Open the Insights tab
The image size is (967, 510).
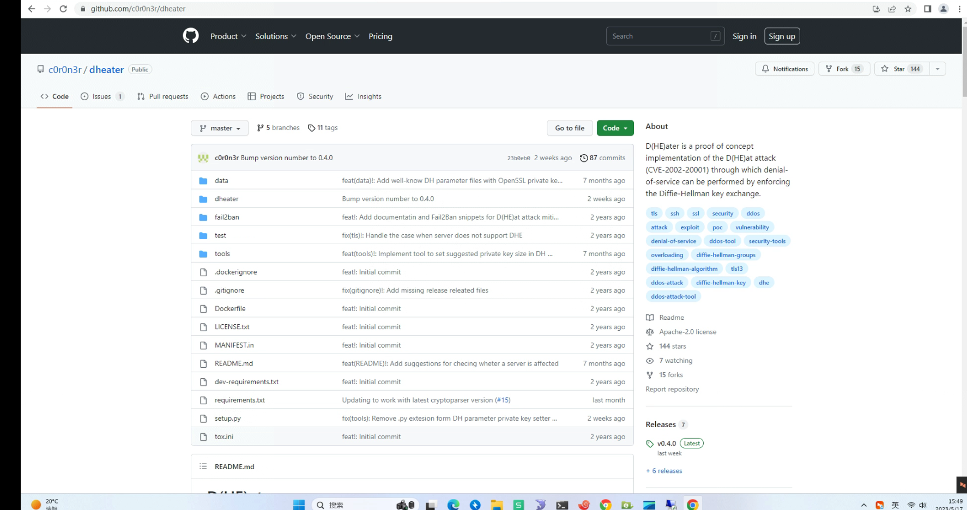click(363, 96)
